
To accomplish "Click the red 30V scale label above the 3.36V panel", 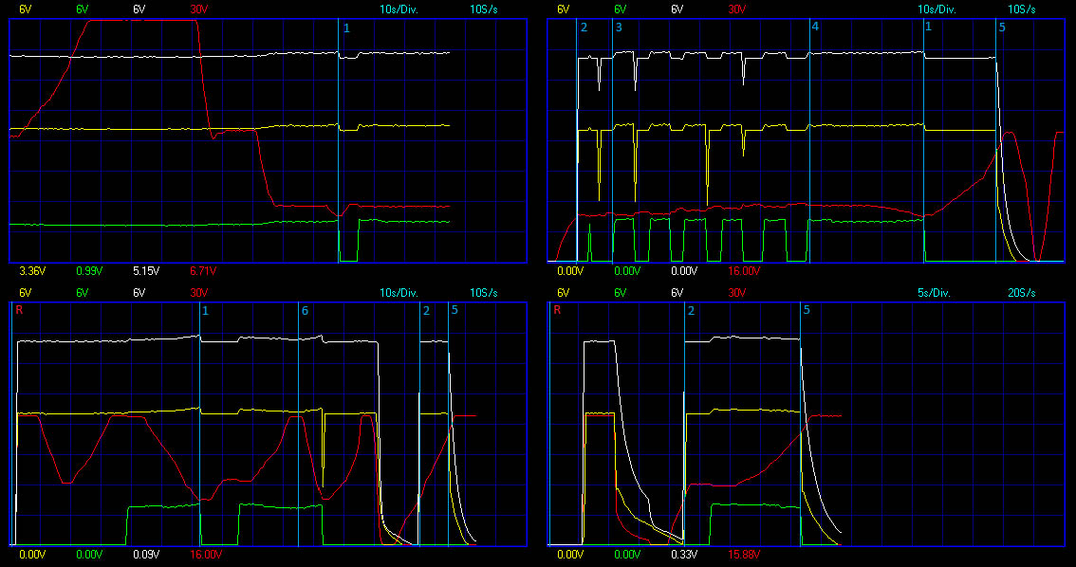I will (199, 9).
